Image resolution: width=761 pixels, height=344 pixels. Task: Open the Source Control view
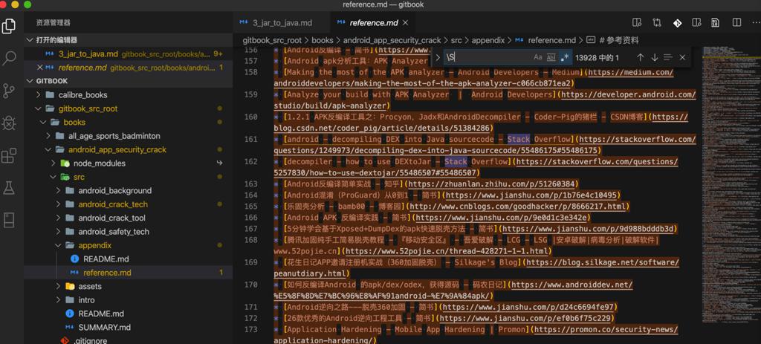coord(9,91)
